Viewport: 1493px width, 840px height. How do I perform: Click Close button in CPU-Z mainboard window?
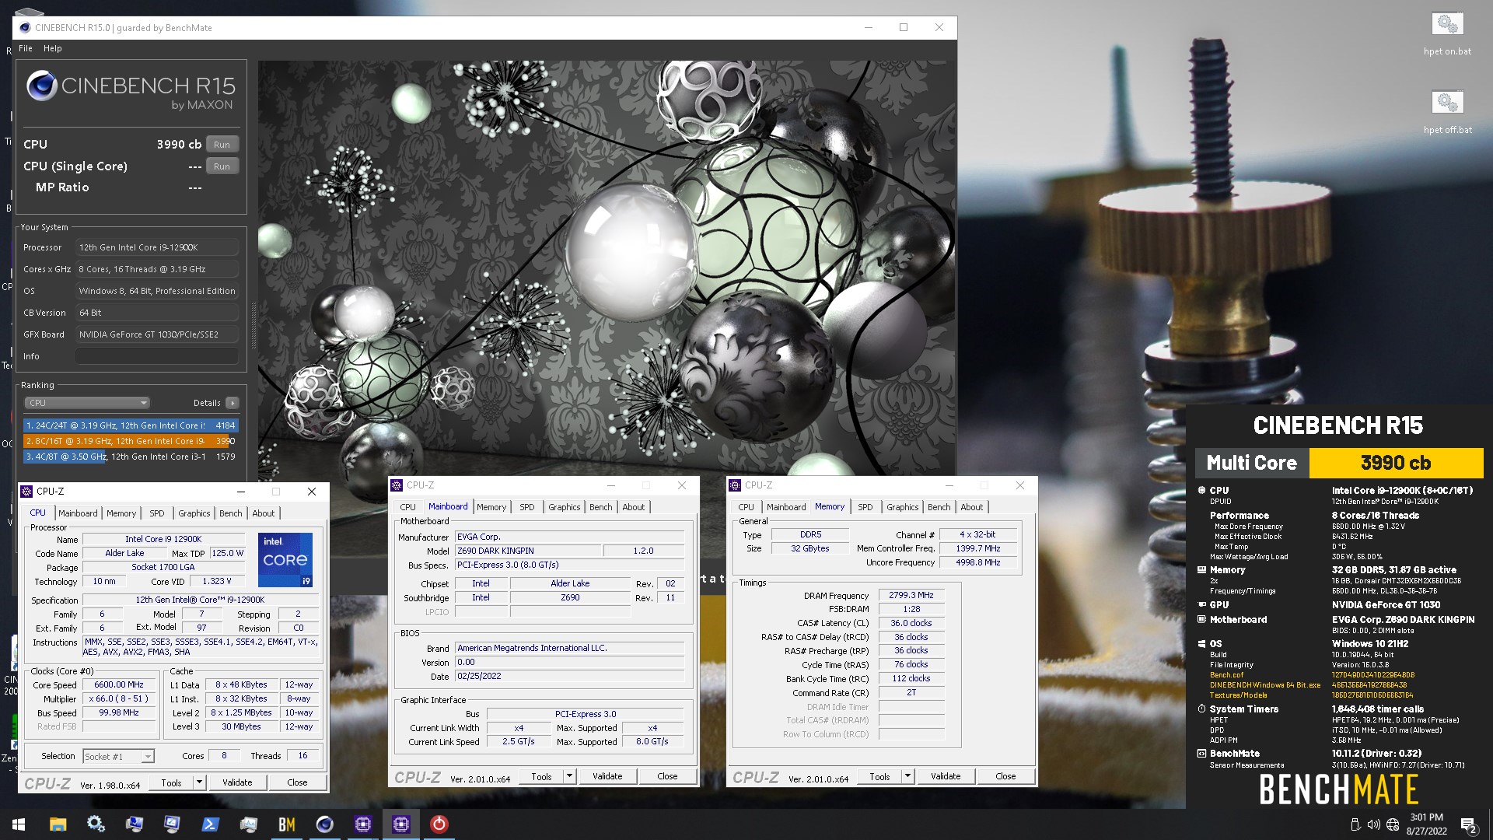667,776
